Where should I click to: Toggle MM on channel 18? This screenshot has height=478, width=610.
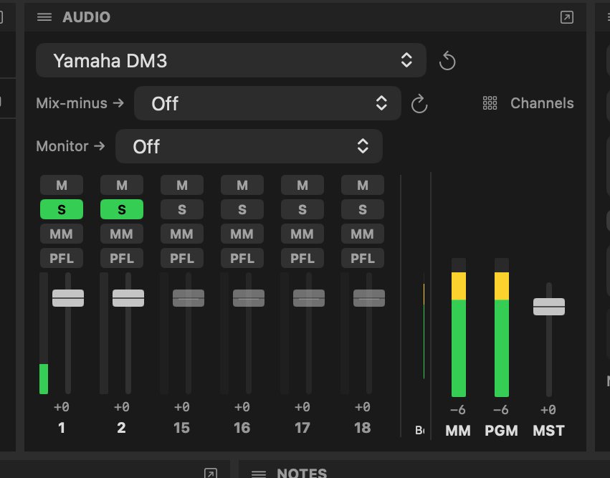(x=363, y=234)
